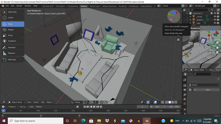This screenshot has width=221, height=124.
Task: Open the Brush dropdown in properties
Action: (x=204, y=85)
